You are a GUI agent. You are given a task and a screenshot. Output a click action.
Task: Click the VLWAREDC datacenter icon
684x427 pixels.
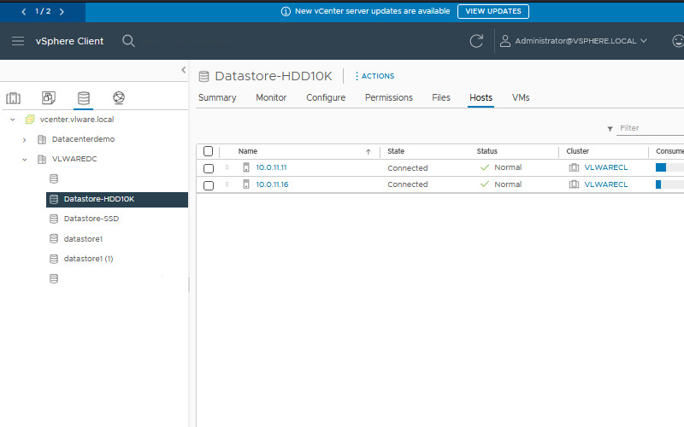coord(42,159)
